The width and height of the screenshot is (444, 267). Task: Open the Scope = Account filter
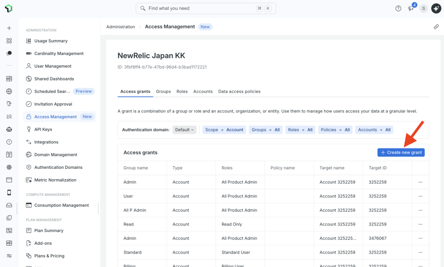coord(224,130)
